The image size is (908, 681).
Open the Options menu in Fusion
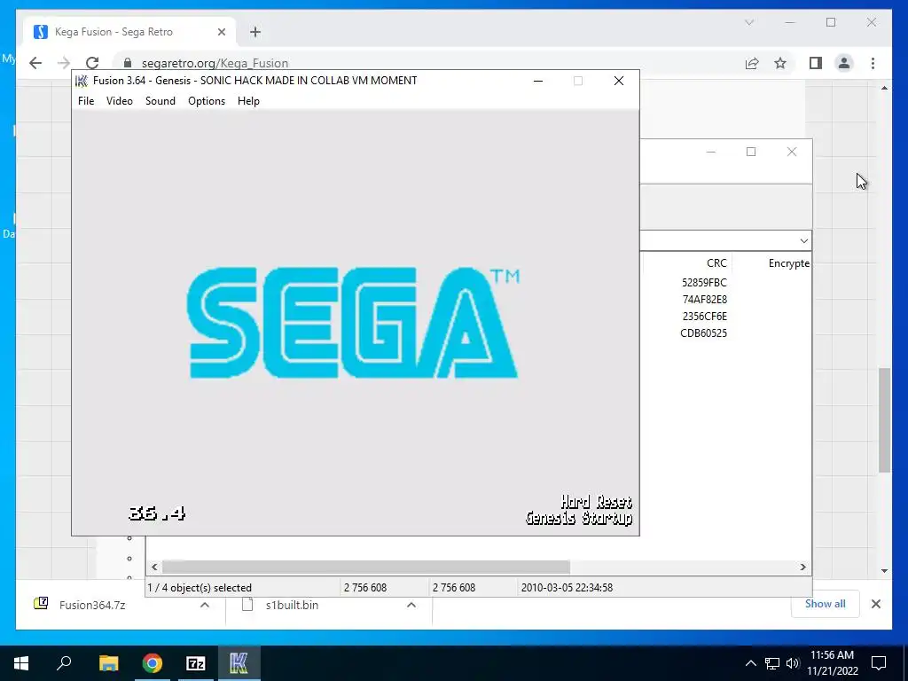[206, 101]
